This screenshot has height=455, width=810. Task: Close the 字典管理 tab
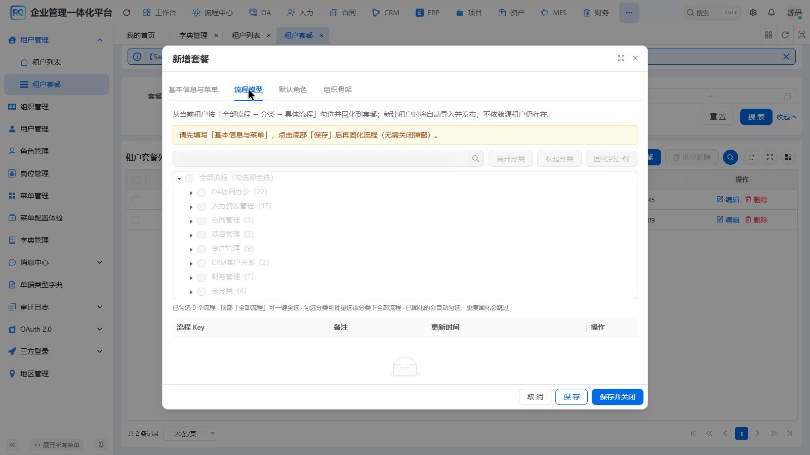click(216, 35)
